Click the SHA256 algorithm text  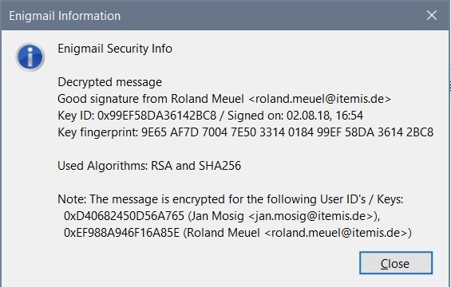[220, 166]
